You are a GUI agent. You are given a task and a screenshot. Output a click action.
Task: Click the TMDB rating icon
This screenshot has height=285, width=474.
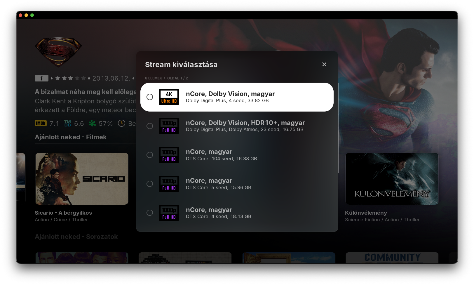point(68,124)
